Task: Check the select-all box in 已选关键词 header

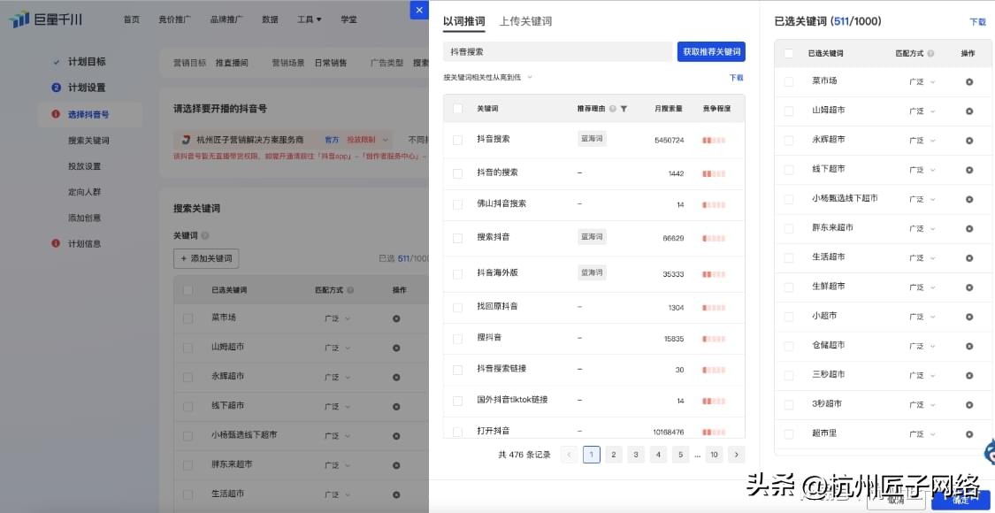Action: (787, 53)
